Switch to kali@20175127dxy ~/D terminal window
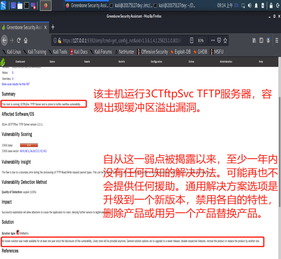This screenshot has height=259, width=281. [175, 6]
